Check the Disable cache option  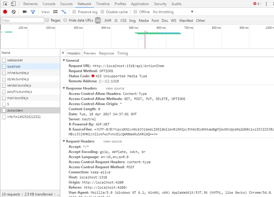click(x=103, y=11)
